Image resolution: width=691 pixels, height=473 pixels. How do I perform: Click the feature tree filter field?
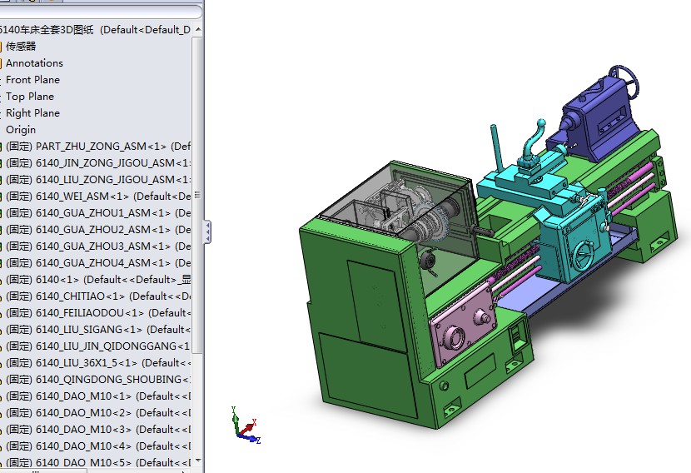(x=98, y=12)
